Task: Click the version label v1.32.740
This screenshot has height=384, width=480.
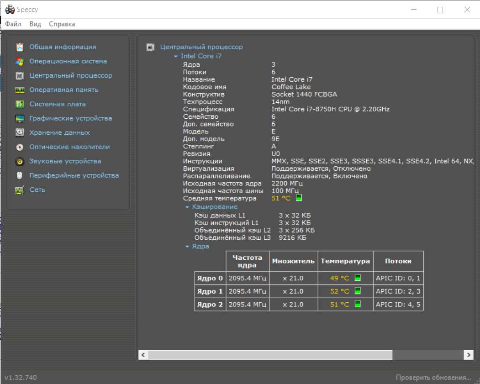Action: pyautogui.click(x=21, y=378)
